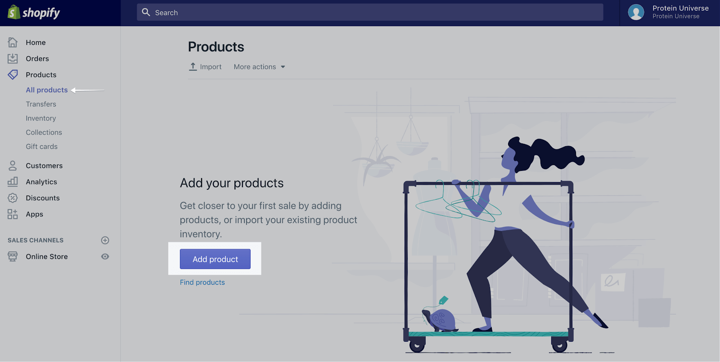720x362 pixels.
Task: Click the Discounts badge icon
Action: 13,198
